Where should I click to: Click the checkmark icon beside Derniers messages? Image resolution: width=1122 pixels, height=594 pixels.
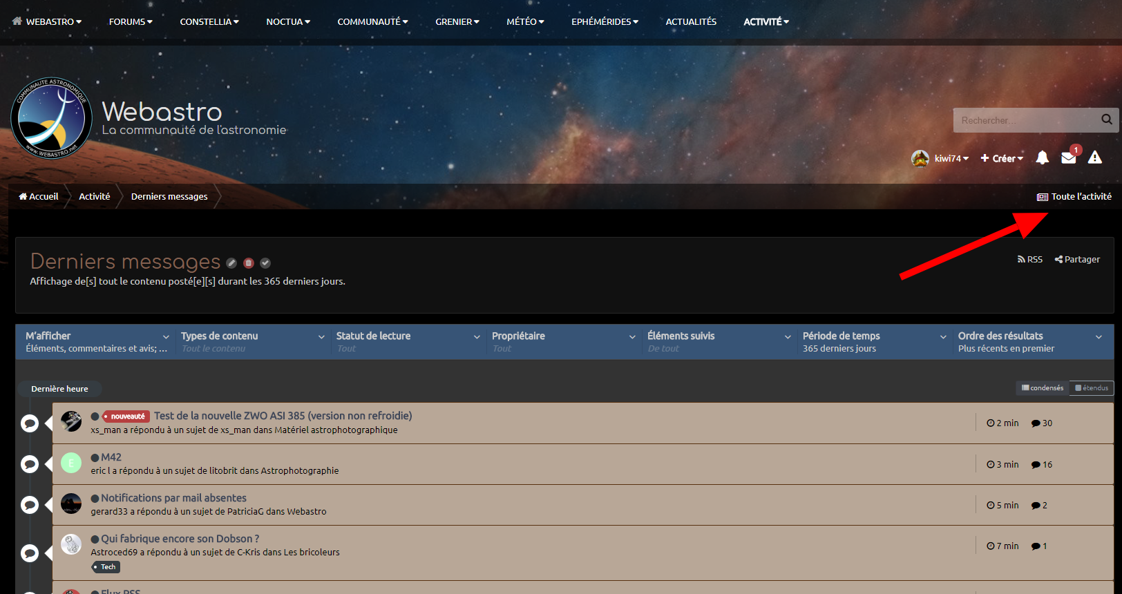pos(265,263)
